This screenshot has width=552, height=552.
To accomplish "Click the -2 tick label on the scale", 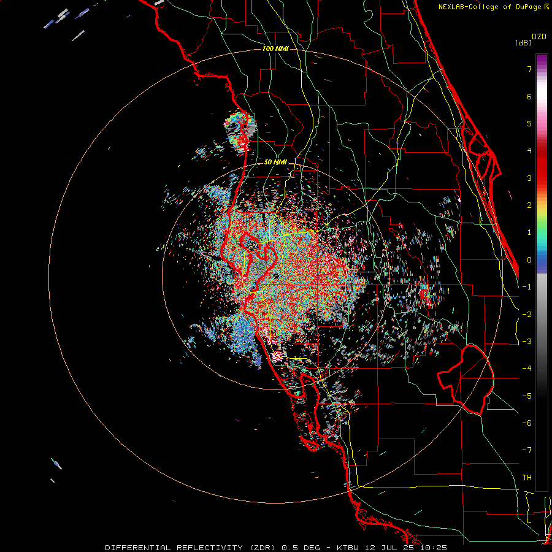I will tap(527, 315).
